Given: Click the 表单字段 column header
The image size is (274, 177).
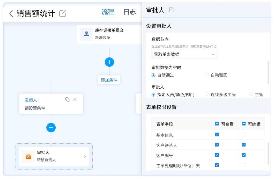Looking at the screenshot, I should click(x=165, y=124).
